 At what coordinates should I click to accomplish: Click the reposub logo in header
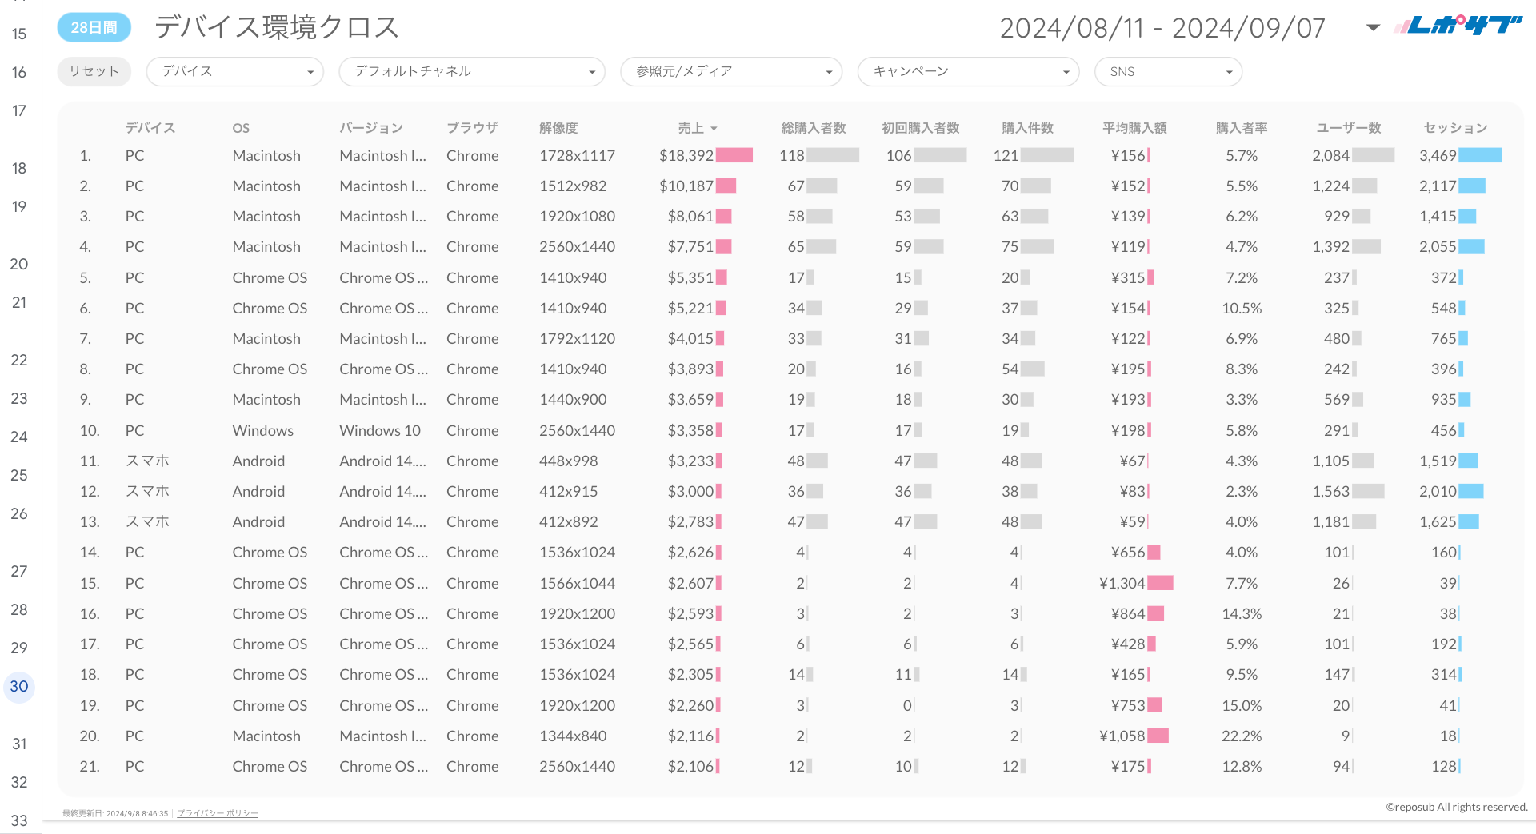tap(1458, 26)
